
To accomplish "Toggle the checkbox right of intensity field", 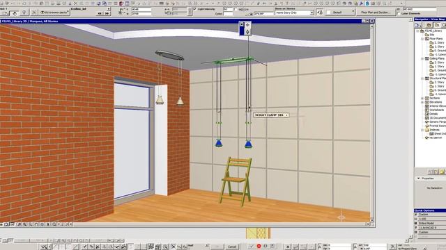I will point(236,9).
